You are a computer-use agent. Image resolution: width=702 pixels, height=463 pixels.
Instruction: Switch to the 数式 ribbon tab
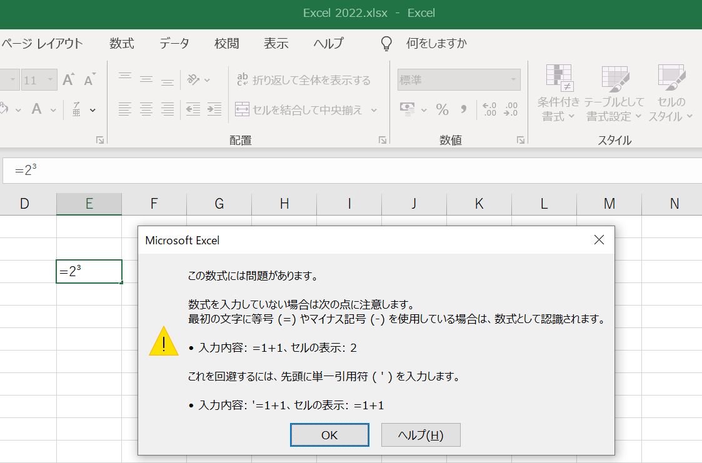(x=121, y=43)
